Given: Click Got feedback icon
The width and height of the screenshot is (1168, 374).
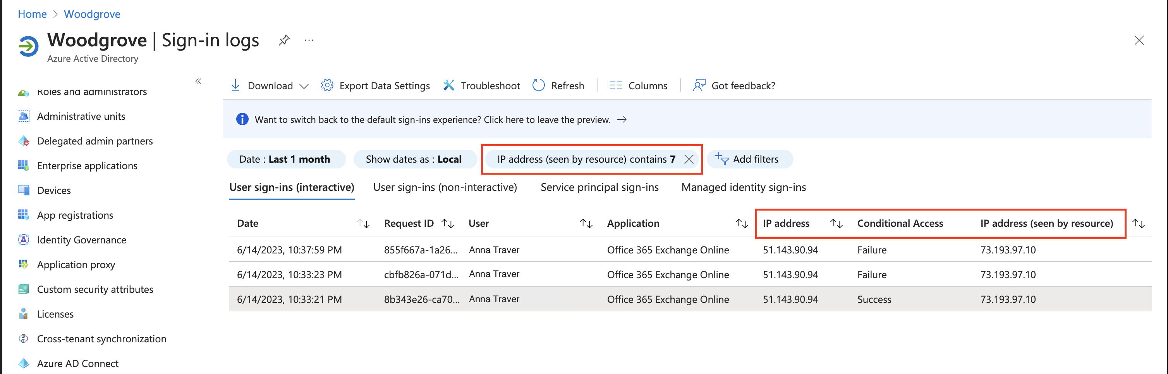Looking at the screenshot, I should (x=699, y=85).
